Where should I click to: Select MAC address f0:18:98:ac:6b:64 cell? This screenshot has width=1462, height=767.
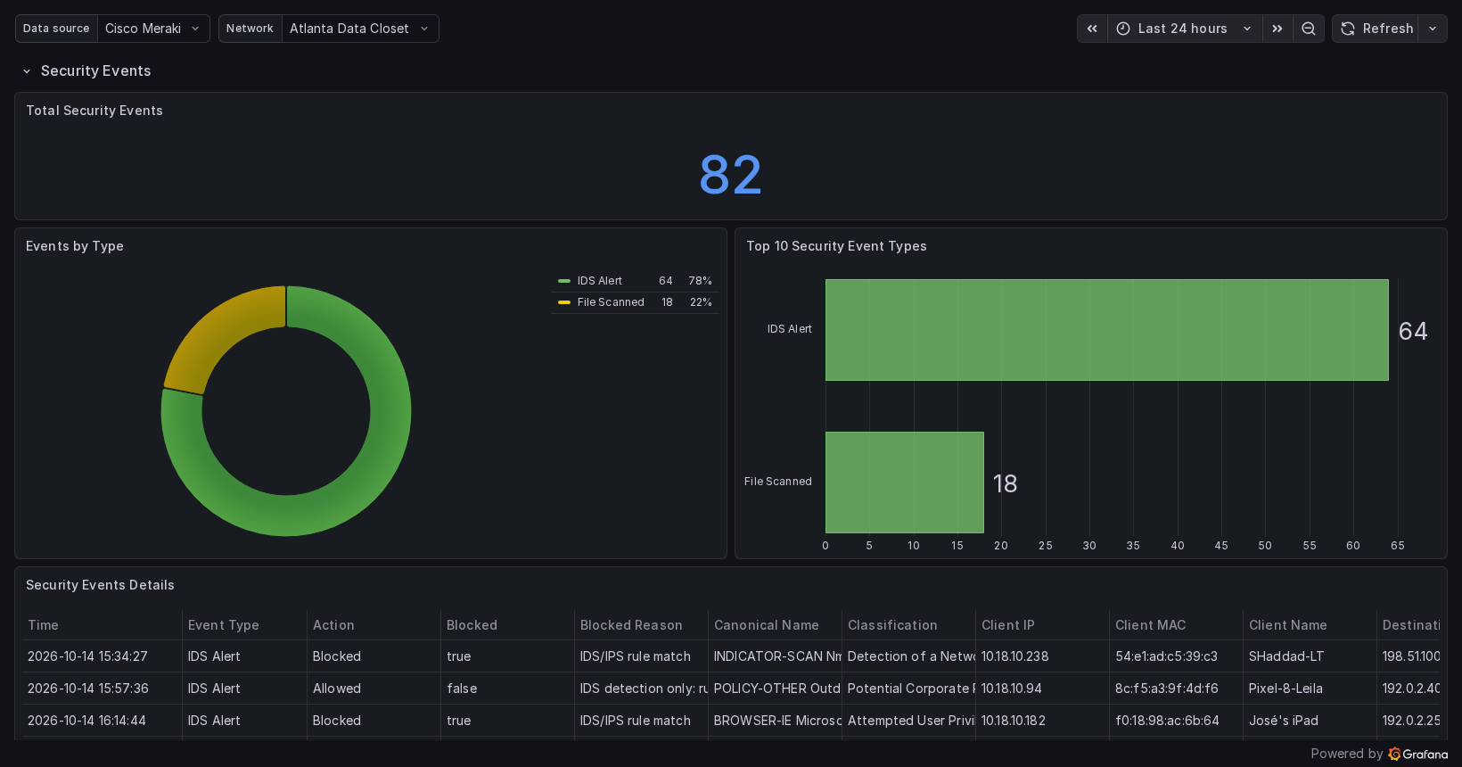pos(1177,721)
